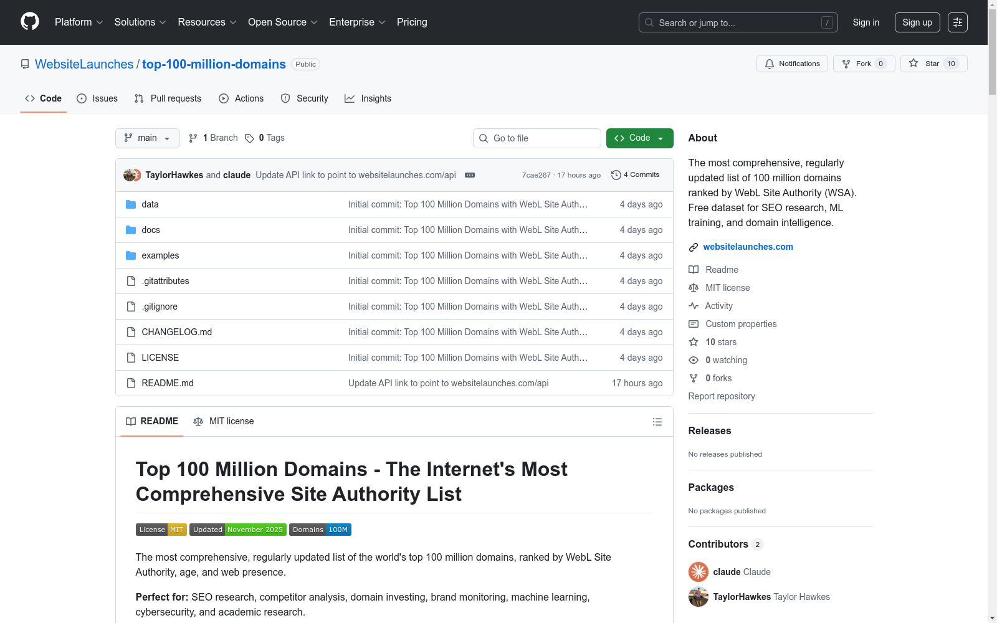Click the eye icon beside 0 watching
997x623 pixels.
tap(694, 360)
